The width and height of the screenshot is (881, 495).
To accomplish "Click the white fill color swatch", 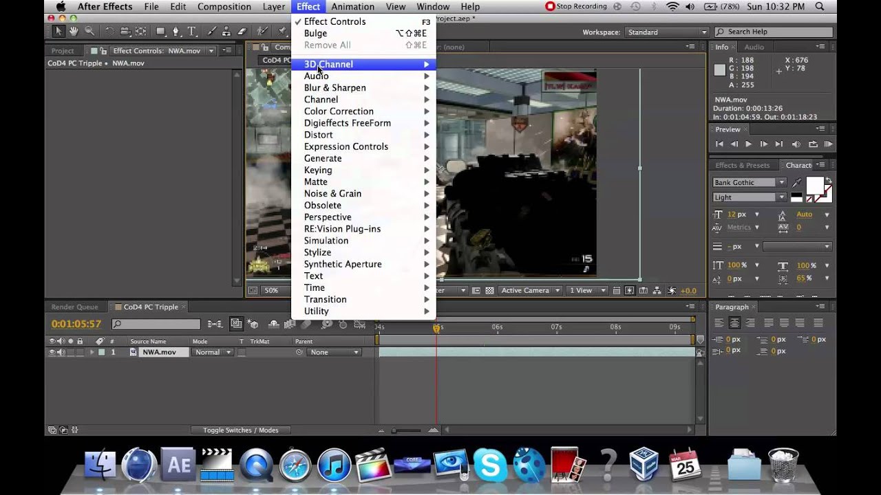I will point(814,186).
